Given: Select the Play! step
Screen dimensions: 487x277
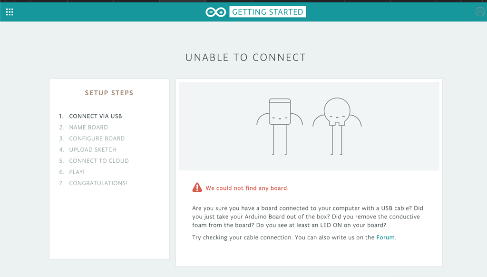Looking at the screenshot, I should (x=77, y=172).
